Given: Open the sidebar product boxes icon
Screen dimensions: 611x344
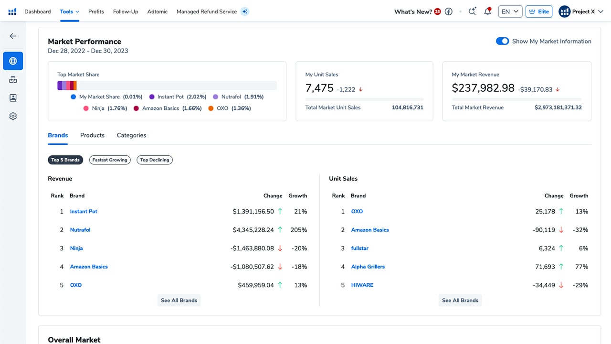Looking at the screenshot, I should coord(13,79).
